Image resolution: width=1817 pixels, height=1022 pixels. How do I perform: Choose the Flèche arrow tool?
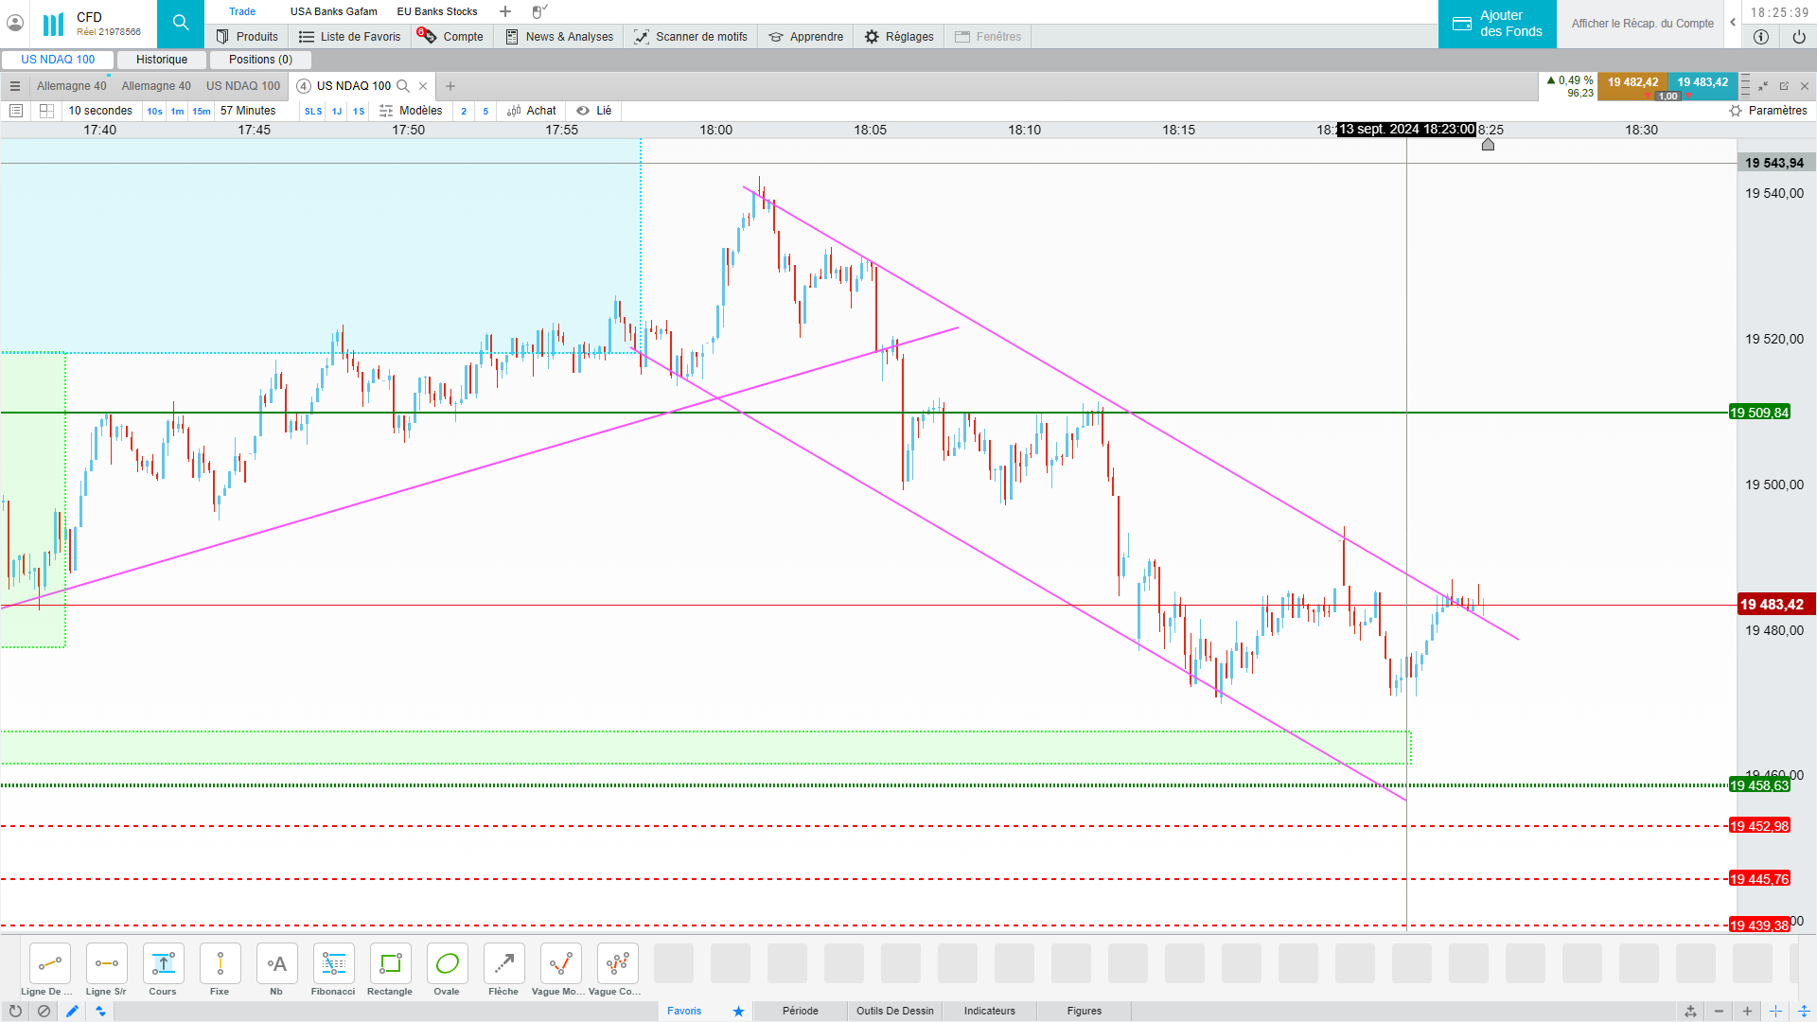click(503, 964)
